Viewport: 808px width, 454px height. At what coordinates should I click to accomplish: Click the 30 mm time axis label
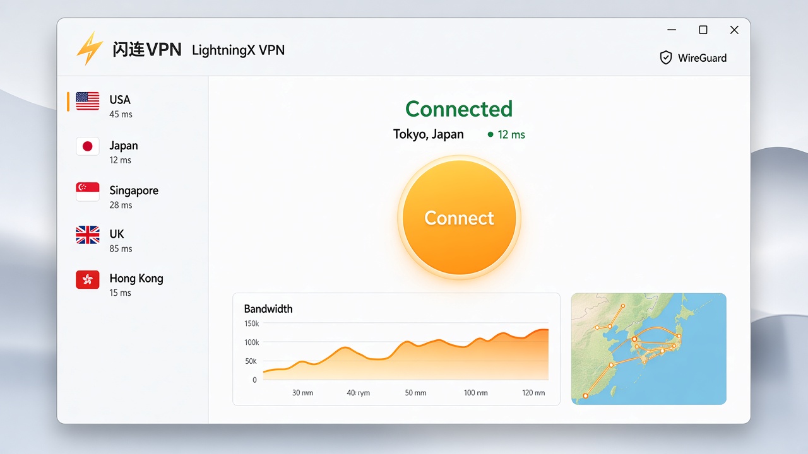click(302, 393)
